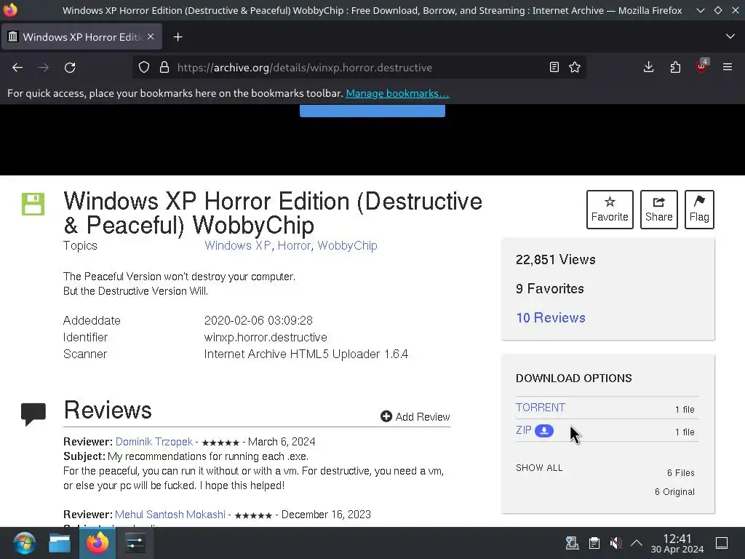Click the green floppy disk software icon
This screenshot has width=745, height=559.
[33, 204]
